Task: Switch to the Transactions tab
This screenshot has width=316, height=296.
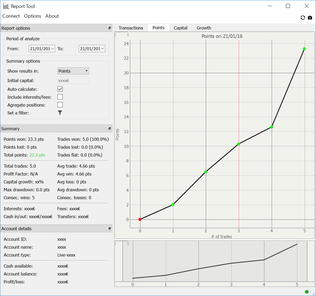Action: tap(131, 28)
